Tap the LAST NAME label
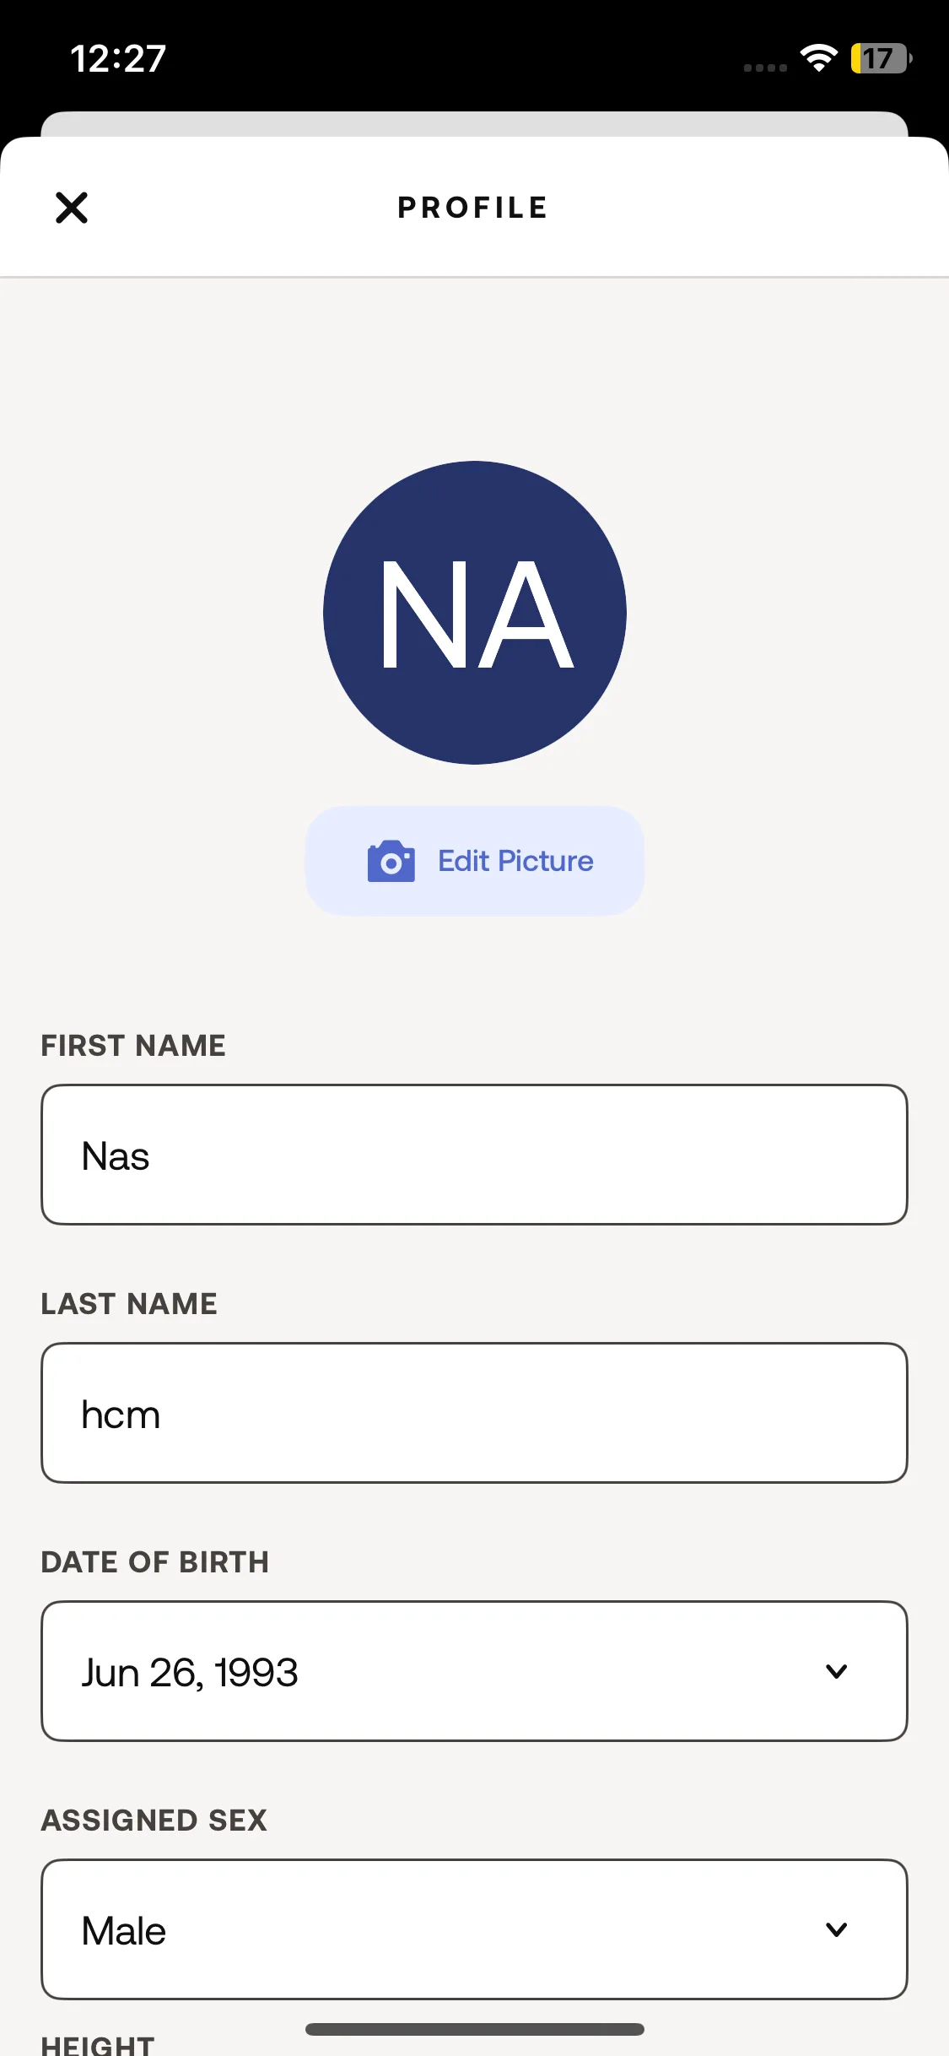 tap(129, 1304)
